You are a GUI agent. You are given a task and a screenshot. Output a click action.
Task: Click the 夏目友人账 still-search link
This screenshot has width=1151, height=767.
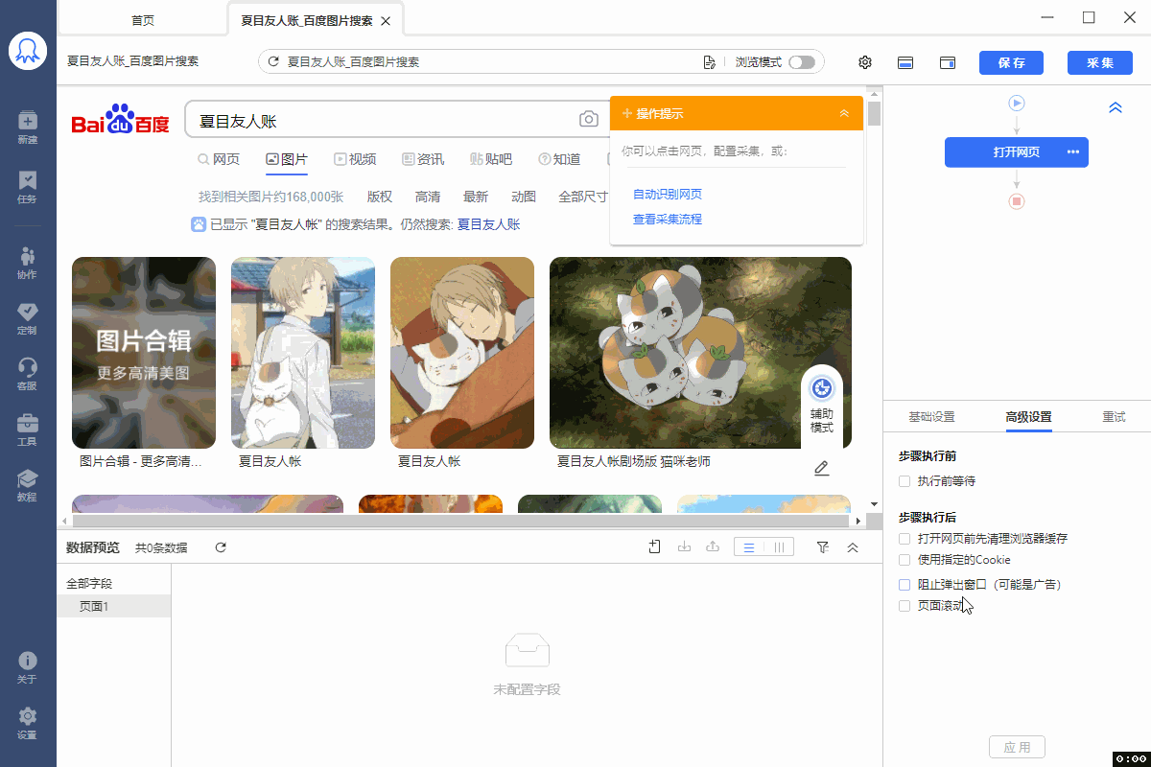(x=488, y=224)
